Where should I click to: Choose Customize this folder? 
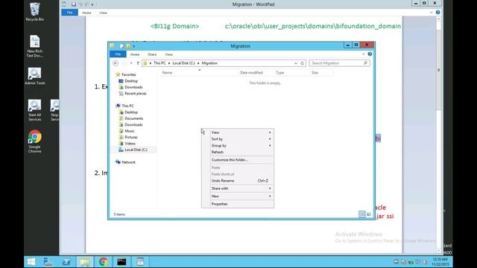(x=238, y=160)
